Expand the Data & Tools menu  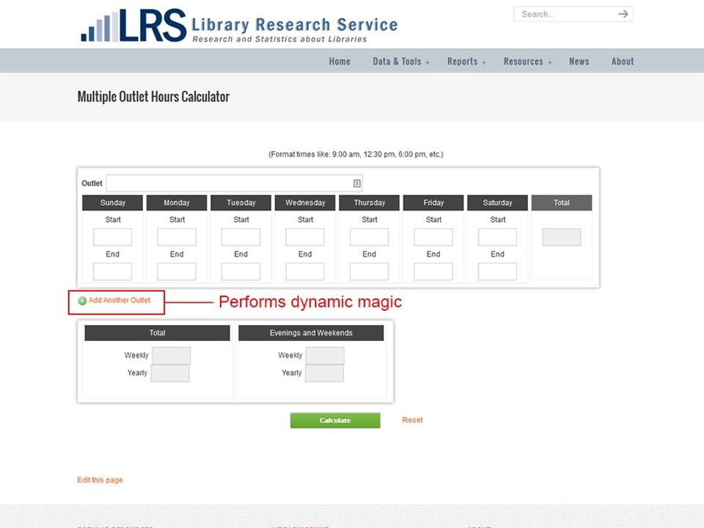(401, 62)
